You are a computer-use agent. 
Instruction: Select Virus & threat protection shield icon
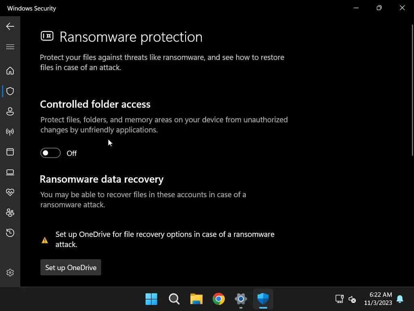coord(10,91)
